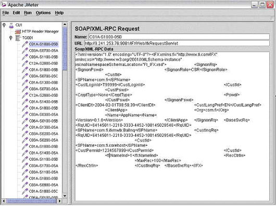Open the Options menu
The image size is (276, 206).
43,13
